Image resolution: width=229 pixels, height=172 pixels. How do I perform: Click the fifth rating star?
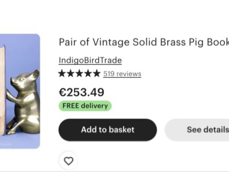click(x=96, y=73)
